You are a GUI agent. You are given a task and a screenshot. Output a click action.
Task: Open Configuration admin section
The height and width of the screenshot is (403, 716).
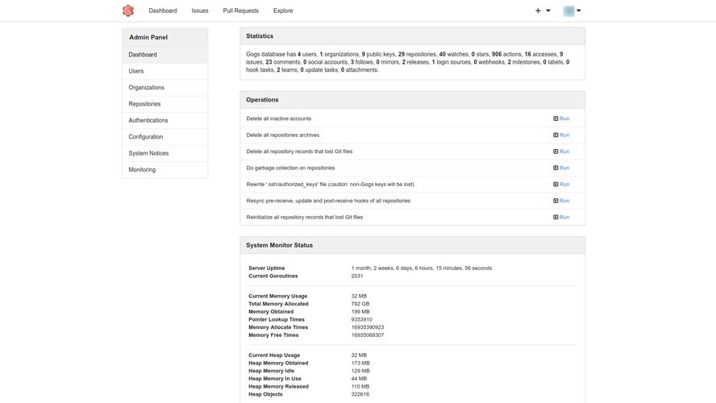[145, 137]
